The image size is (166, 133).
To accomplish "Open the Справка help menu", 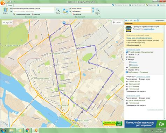I will click(161, 5).
